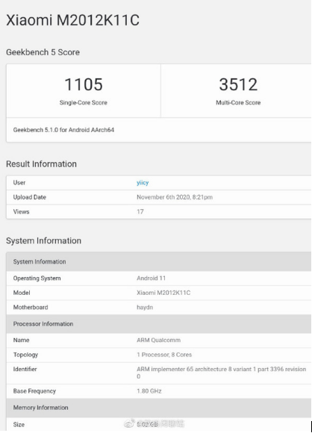
Task: Click the Weibo watermark logo icon
Action: pyautogui.click(x=129, y=423)
